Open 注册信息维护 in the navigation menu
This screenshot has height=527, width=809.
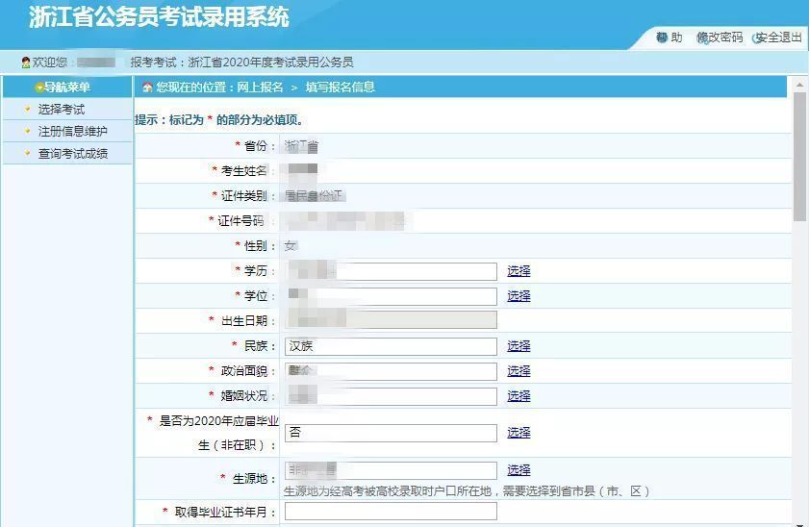coord(73,132)
